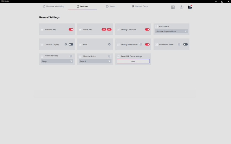Click the Switch Key tile icon
The width and height of the screenshot is (231, 144).
[80, 30]
